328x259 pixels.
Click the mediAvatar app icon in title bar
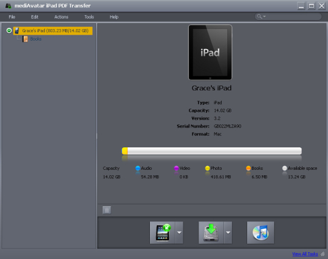8,5
